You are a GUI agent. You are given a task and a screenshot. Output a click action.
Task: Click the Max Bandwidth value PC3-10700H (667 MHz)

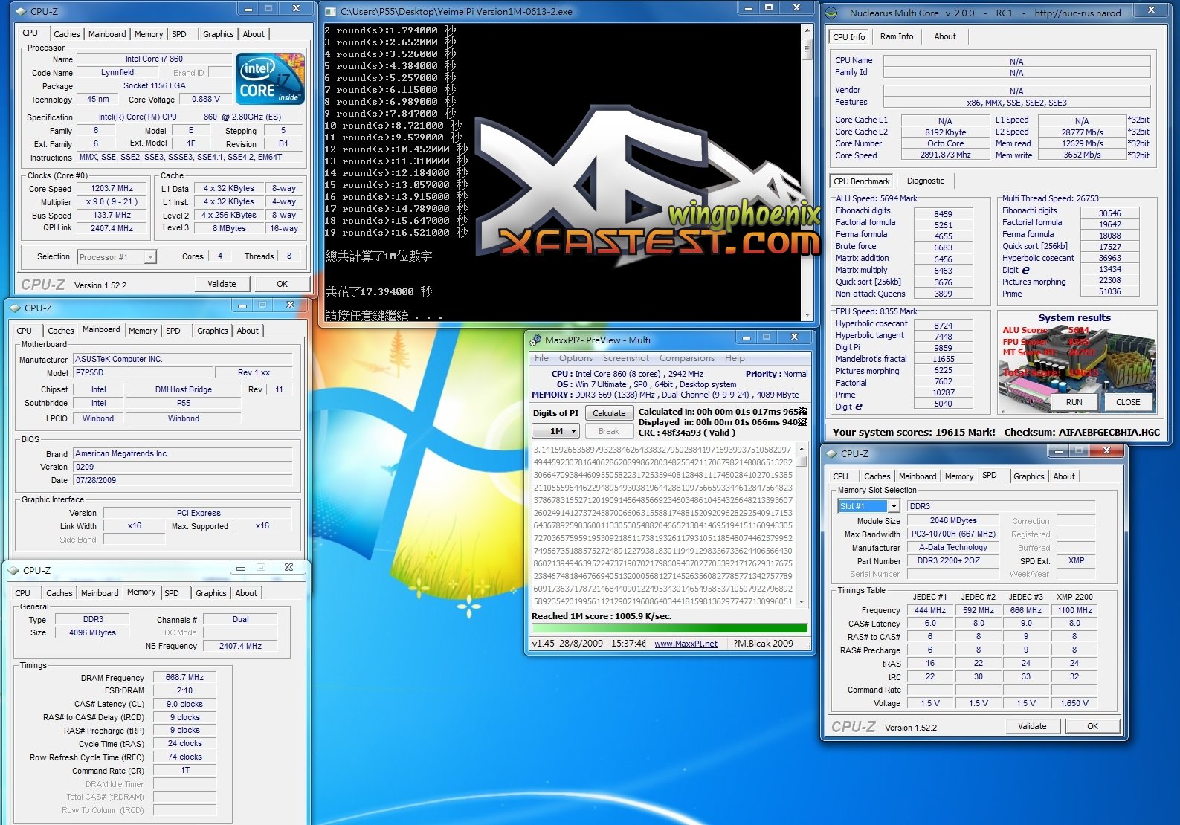[x=953, y=534]
